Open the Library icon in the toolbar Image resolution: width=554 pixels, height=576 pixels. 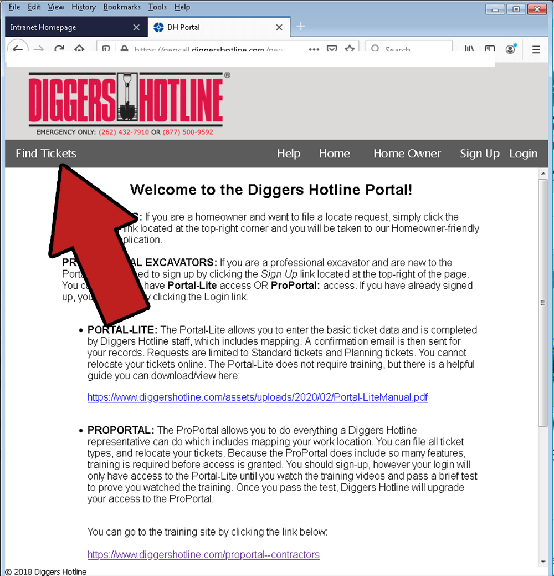click(470, 49)
